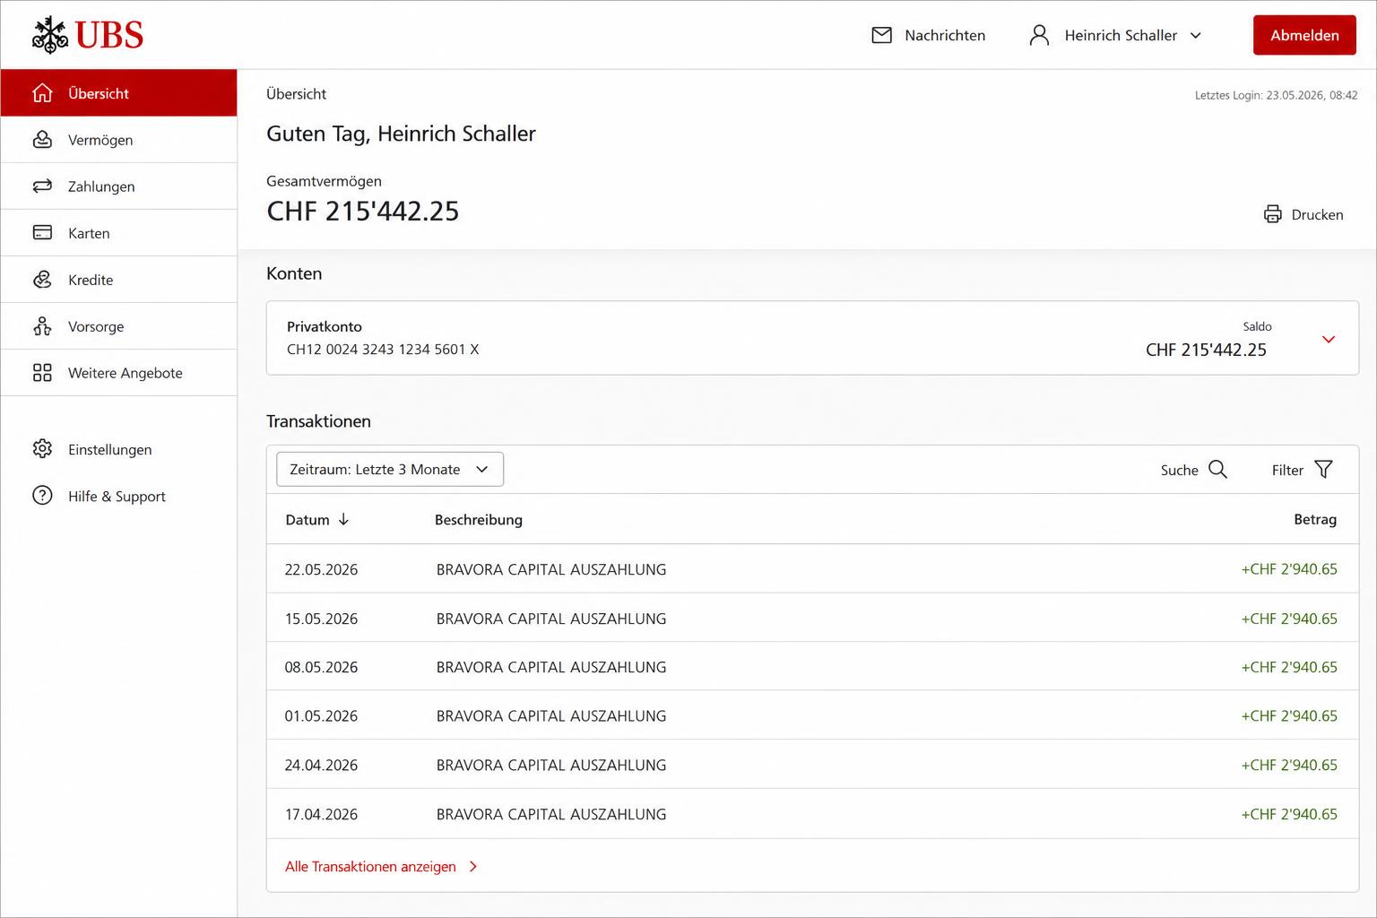Click the printer icon next to Drucken
This screenshot has width=1377, height=918.
tap(1272, 214)
